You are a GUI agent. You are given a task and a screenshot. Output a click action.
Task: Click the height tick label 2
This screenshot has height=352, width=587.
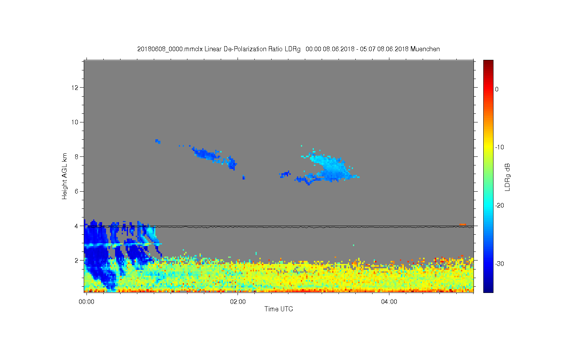coord(77,260)
